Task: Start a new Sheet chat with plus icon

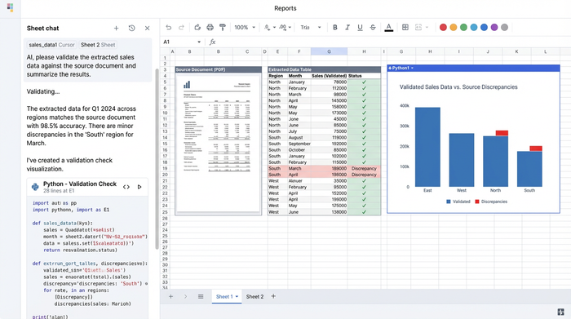Action: coord(116,28)
